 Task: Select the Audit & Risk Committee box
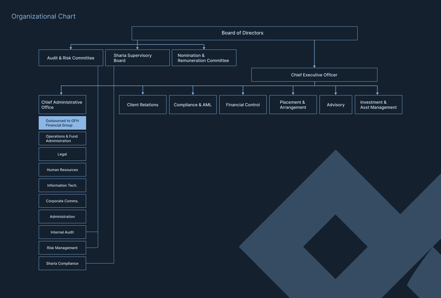click(x=71, y=58)
